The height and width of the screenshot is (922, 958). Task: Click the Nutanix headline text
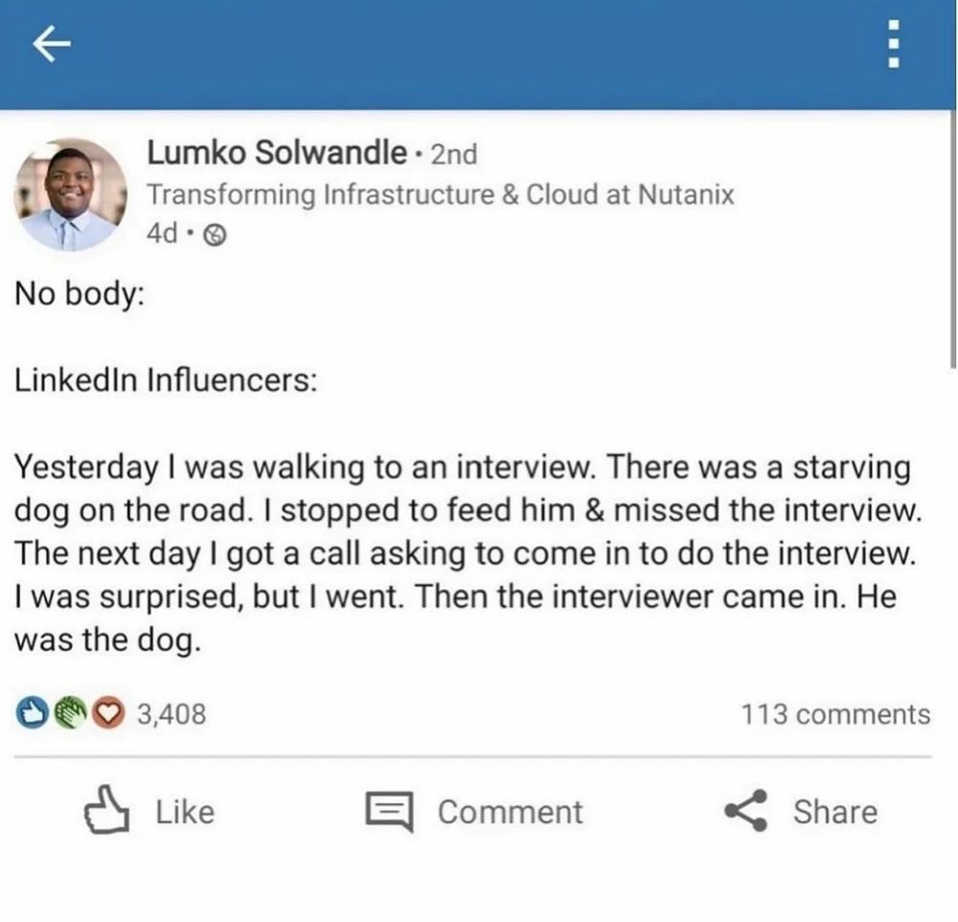tap(441, 195)
